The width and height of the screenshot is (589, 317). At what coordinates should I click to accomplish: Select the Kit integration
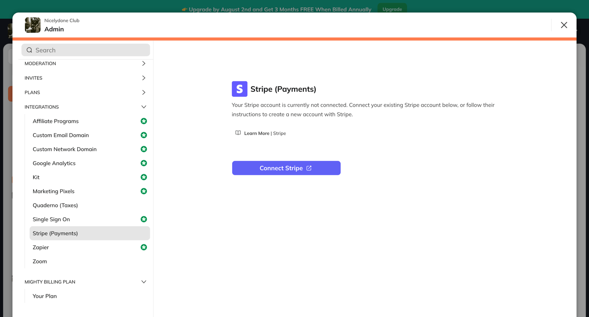(x=90, y=177)
